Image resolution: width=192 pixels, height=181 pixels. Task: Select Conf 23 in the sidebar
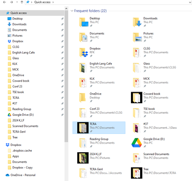point(17,86)
